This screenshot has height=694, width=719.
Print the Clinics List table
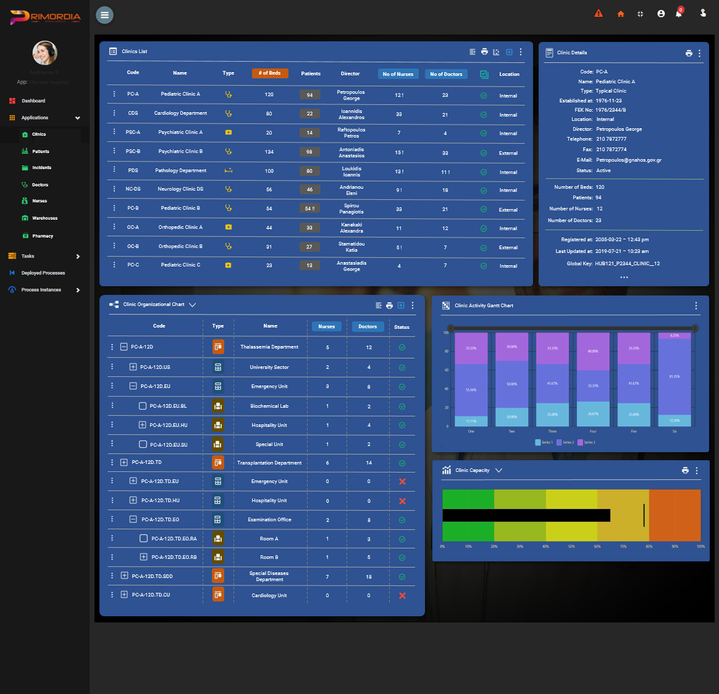[x=484, y=52]
